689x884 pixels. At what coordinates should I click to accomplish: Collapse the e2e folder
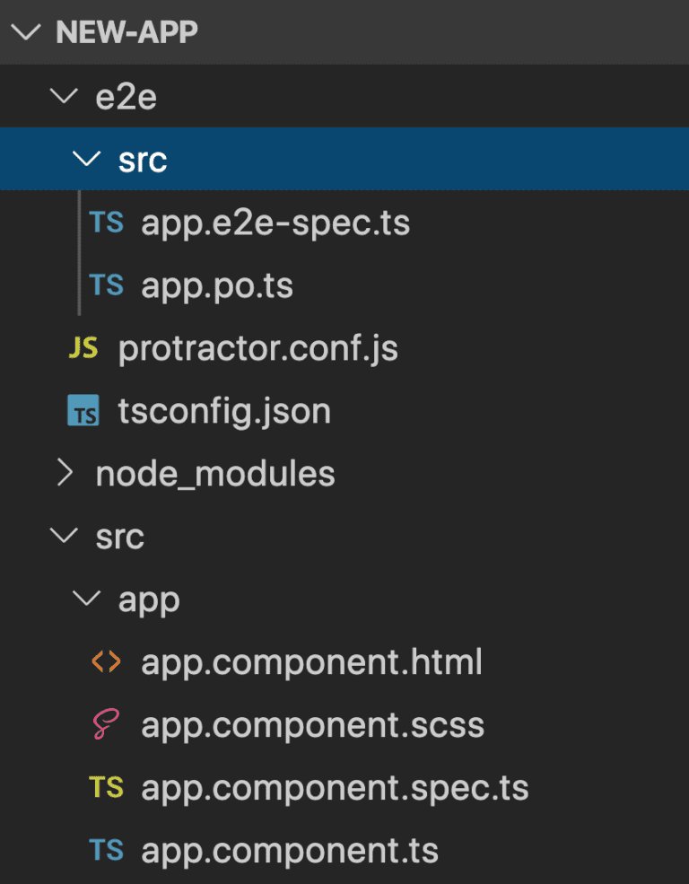coord(64,96)
